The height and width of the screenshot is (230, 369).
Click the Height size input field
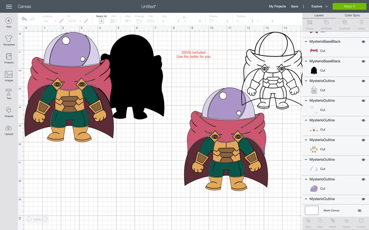(194, 21)
